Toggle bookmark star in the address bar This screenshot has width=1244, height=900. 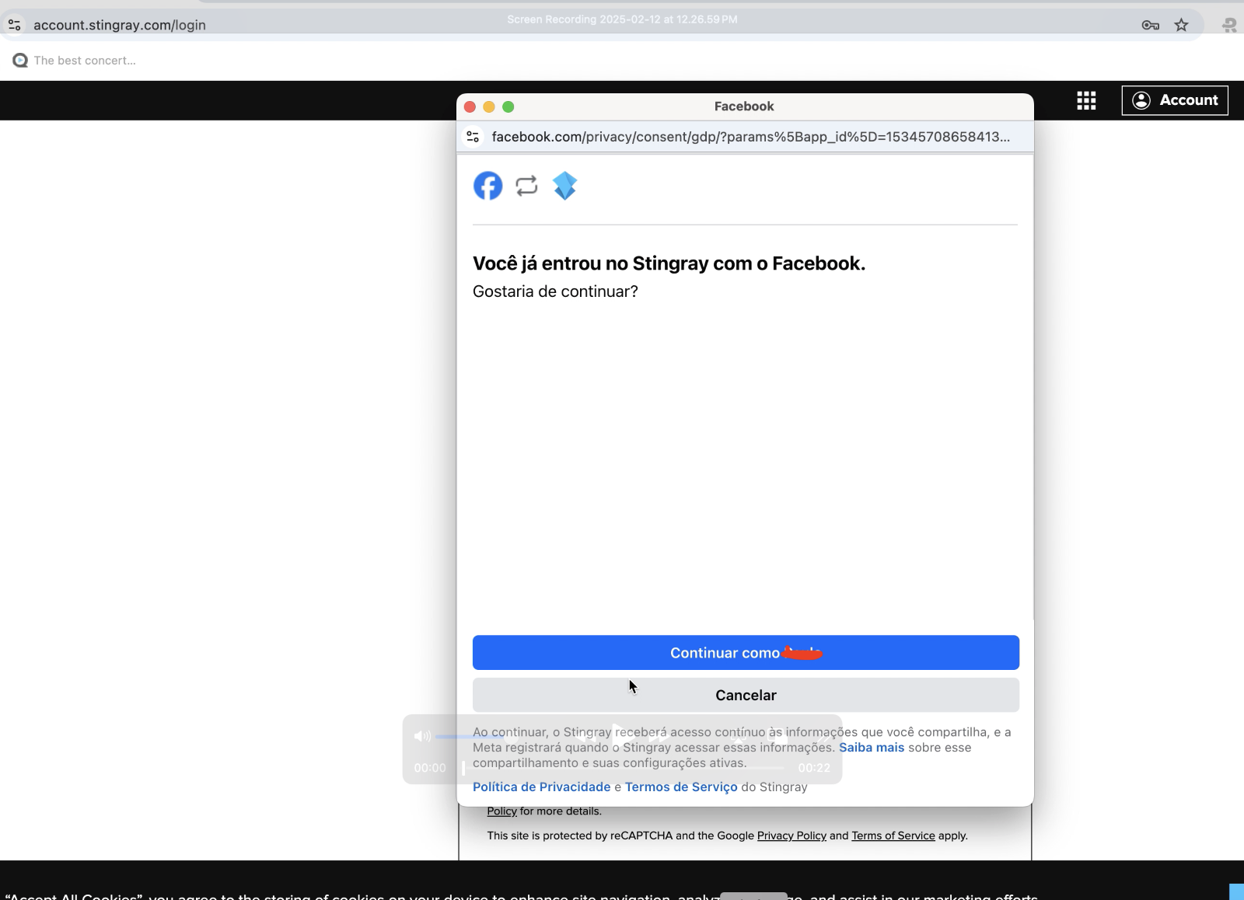[x=1181, y=24]
